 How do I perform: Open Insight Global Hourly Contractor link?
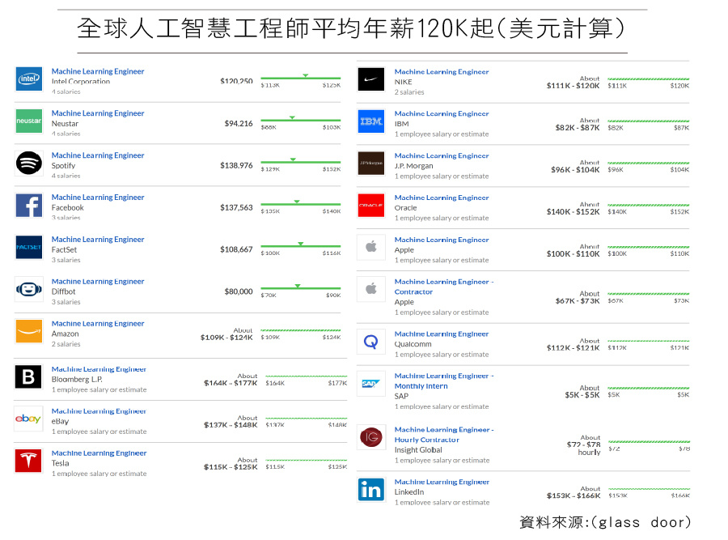point(444,435)
